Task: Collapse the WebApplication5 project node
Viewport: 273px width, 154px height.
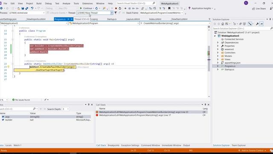Action: coord(215,36)
